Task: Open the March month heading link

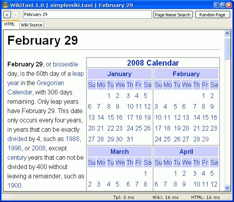Action: click(119, 151)
